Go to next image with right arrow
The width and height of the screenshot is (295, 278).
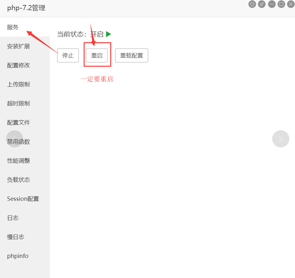pyautogui.click(x=280, y=139)
